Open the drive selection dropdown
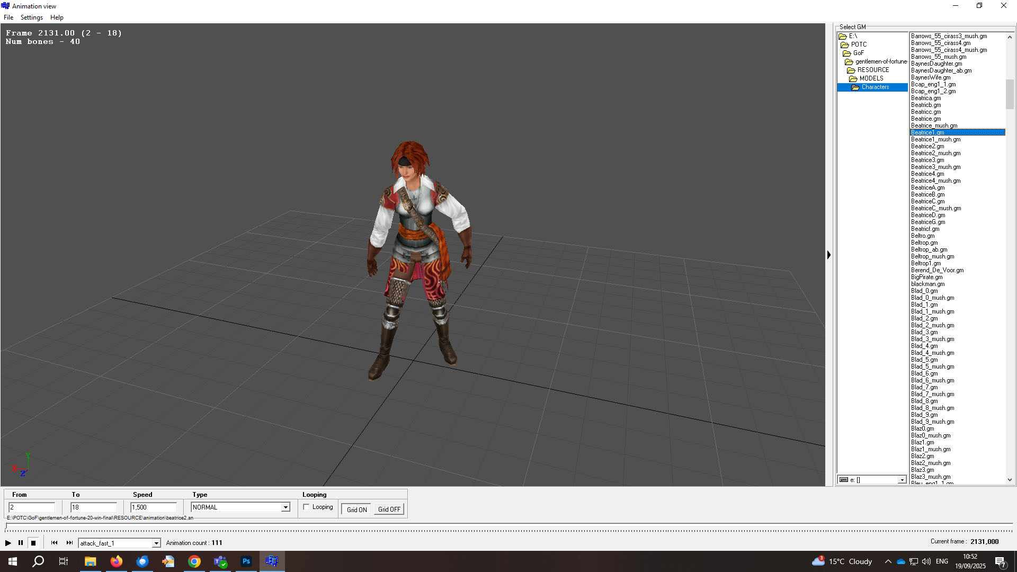This screenshot has width=1017, height=572. click(902, 480)
